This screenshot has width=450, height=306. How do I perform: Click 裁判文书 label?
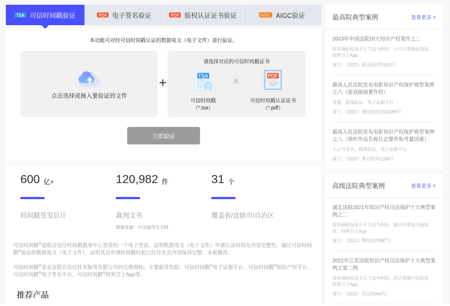point(129,215)
